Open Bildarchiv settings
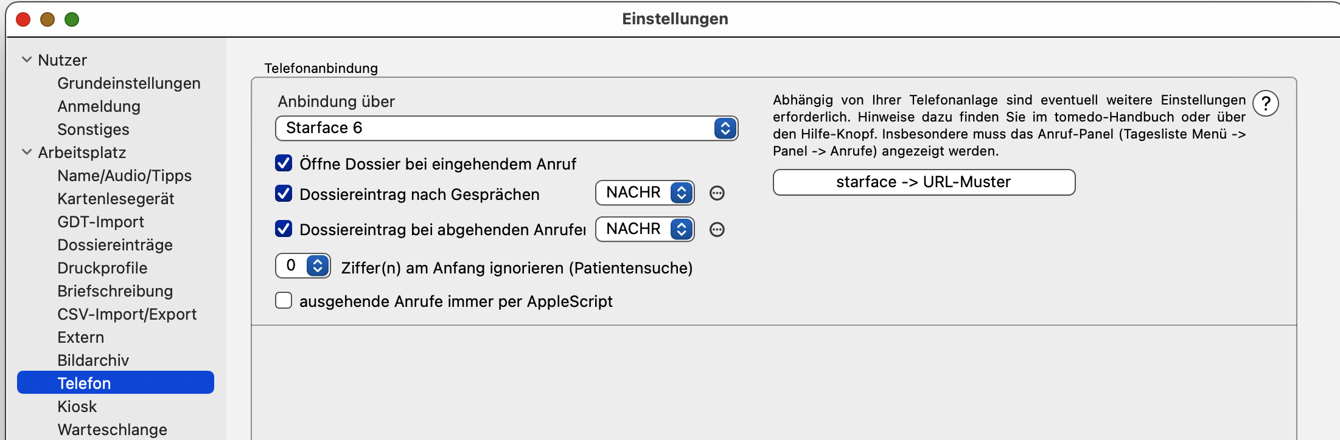This screenshot has height=440, width=1340. (93, 360)
